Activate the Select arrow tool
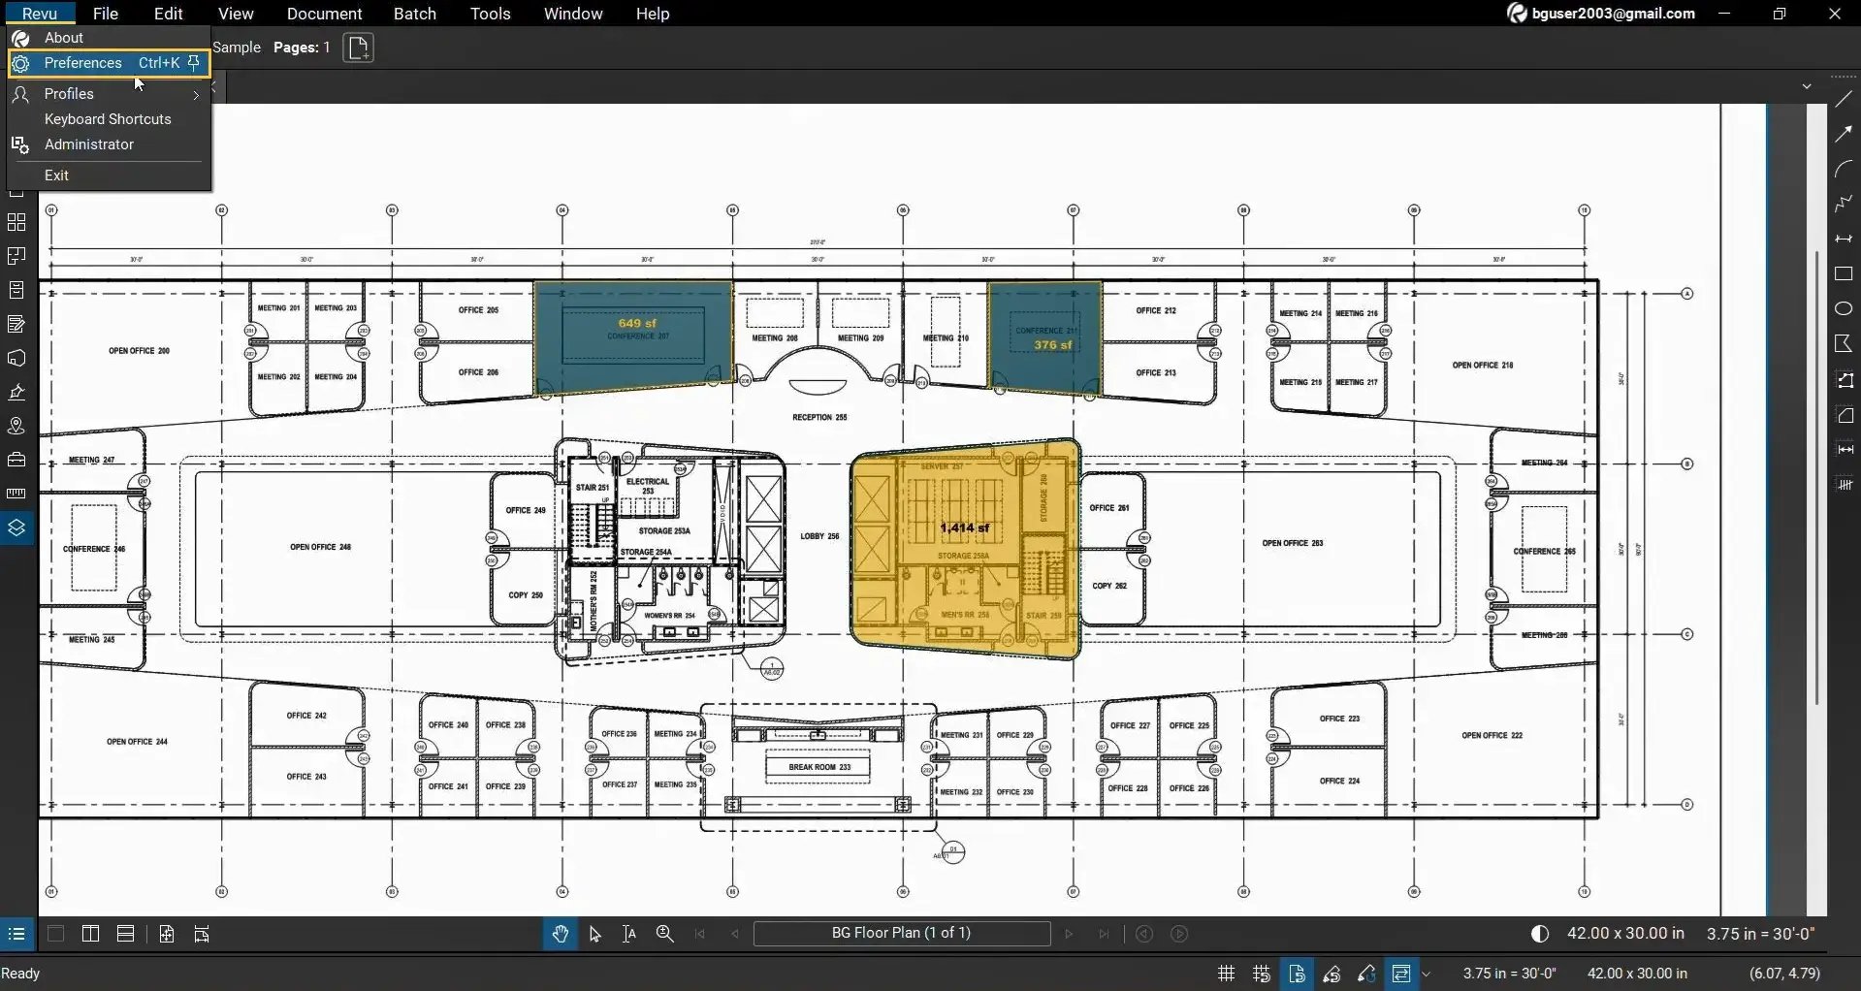1861x991 pixels. [x=594, y=934]
